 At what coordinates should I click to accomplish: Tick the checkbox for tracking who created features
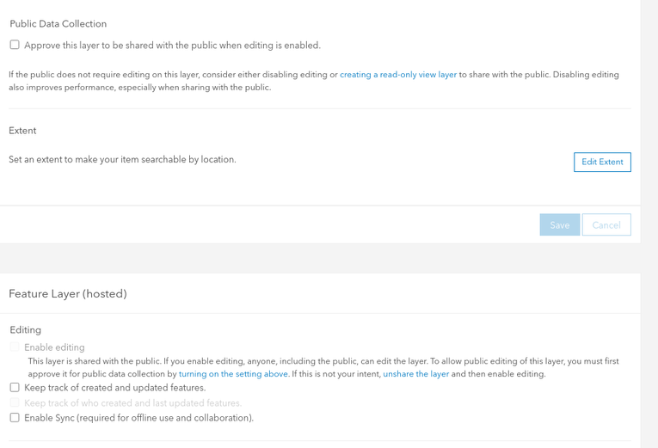click(x=15, y=402)
